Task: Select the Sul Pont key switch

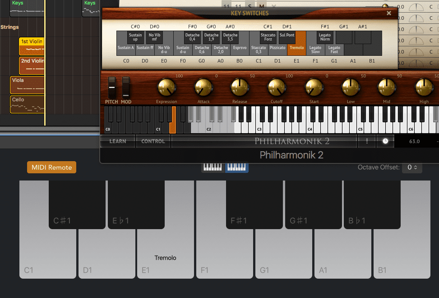Action: point(287,37)
